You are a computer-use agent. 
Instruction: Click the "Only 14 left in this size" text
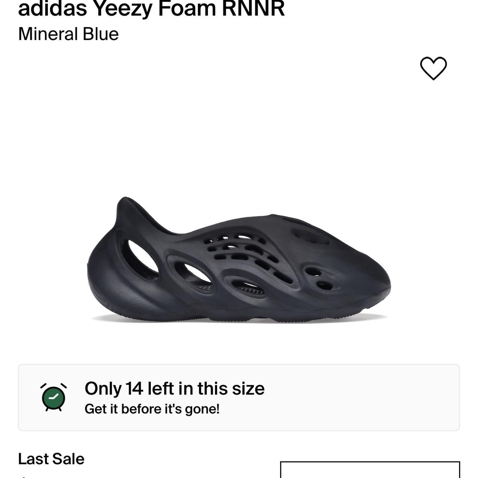pyautogui.click(x=174, y=388)
